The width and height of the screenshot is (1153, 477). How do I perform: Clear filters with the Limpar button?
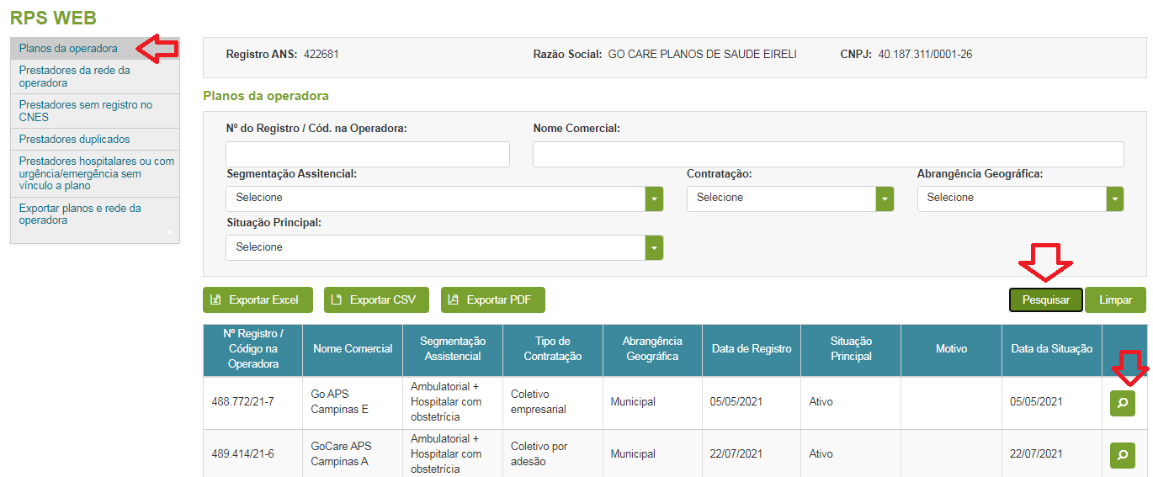pyautogui.click(x=1115, y=300)
